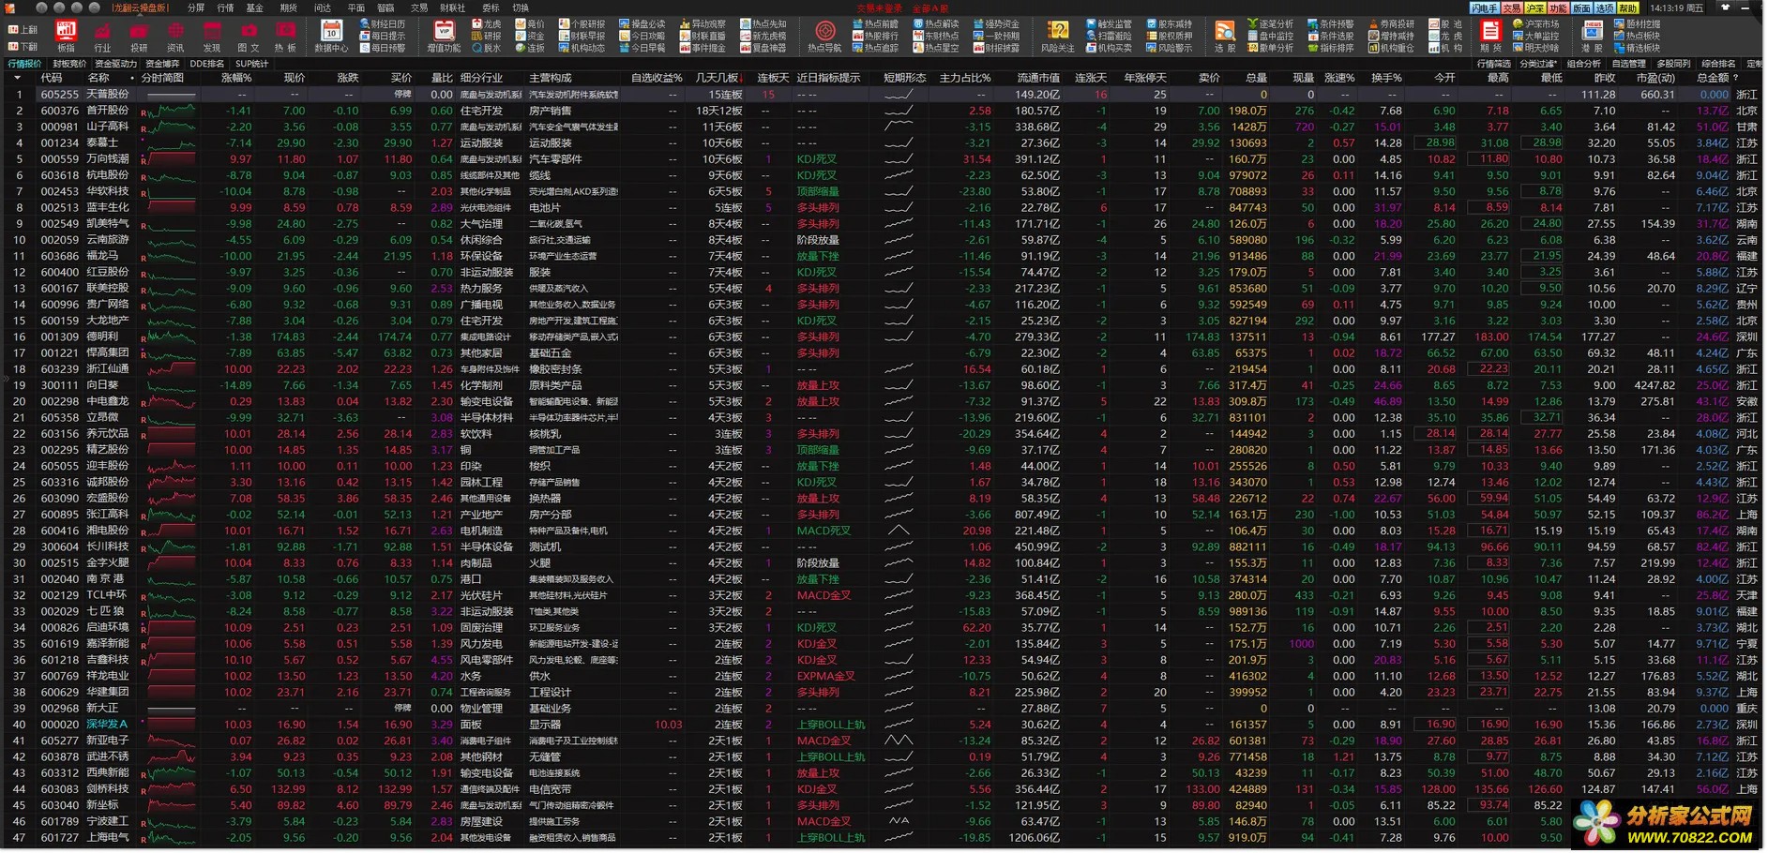This screenshot has width=1768, height=853.
Task: Open the 港股 Hong Kong stocks icon
Action: point(1592,36)
